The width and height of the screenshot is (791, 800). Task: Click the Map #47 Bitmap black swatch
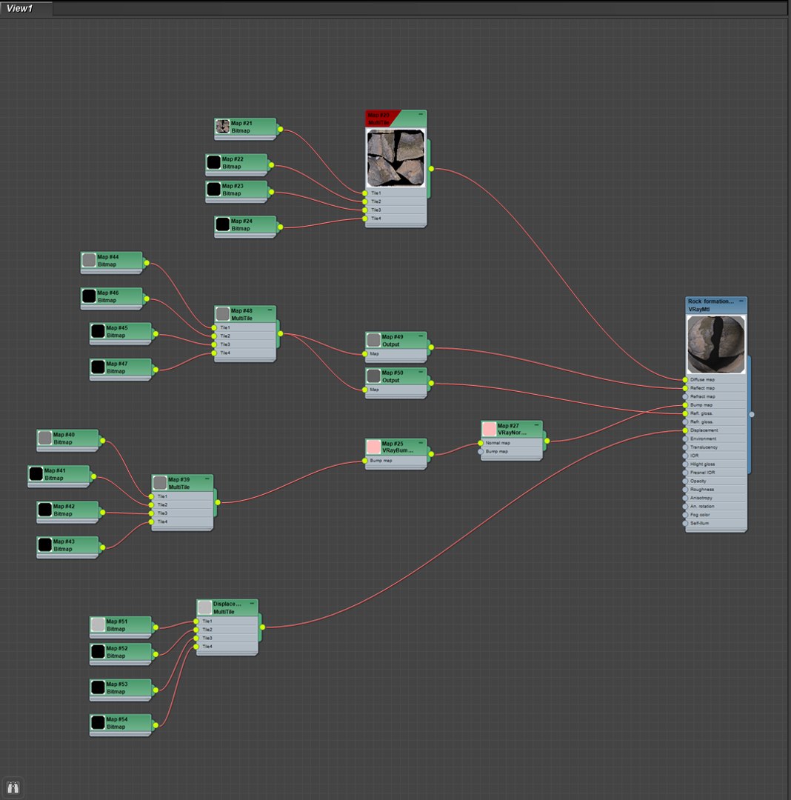[x=98, y=367]
